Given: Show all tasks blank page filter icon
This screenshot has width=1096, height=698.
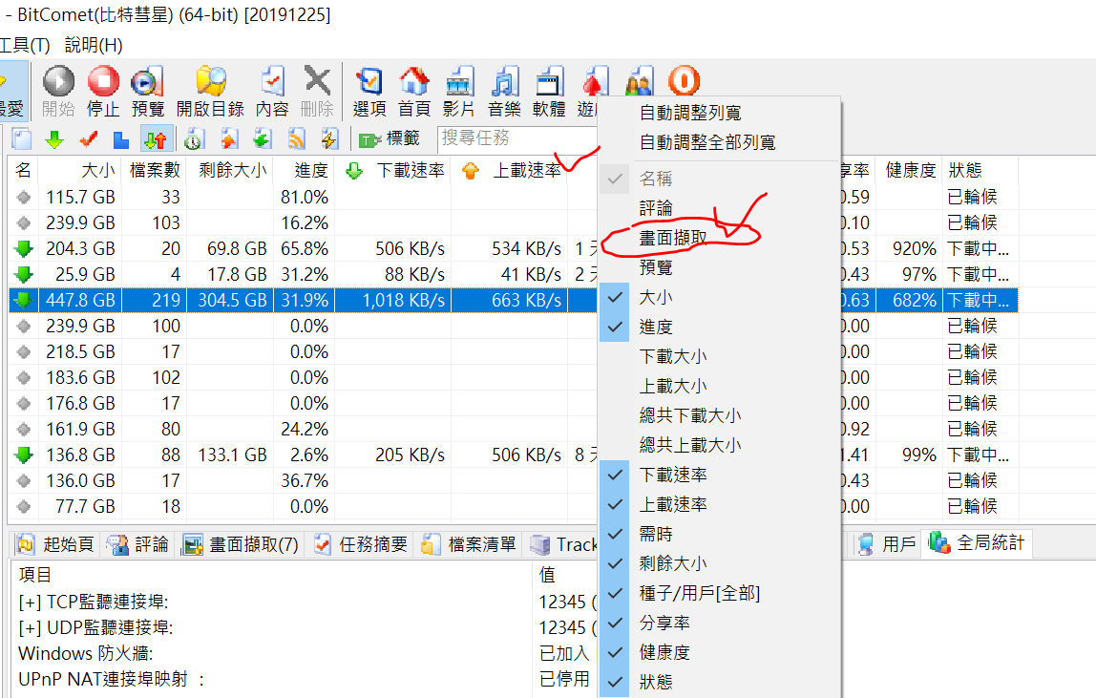Looking at the screenshot, I should click(x=22, y=139).
